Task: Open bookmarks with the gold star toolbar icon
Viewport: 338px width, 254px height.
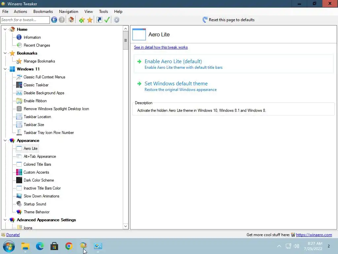Action: 90,20
